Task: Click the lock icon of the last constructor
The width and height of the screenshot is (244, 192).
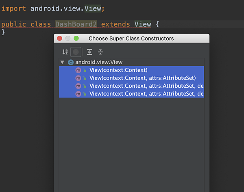Action: coord(85,94)
